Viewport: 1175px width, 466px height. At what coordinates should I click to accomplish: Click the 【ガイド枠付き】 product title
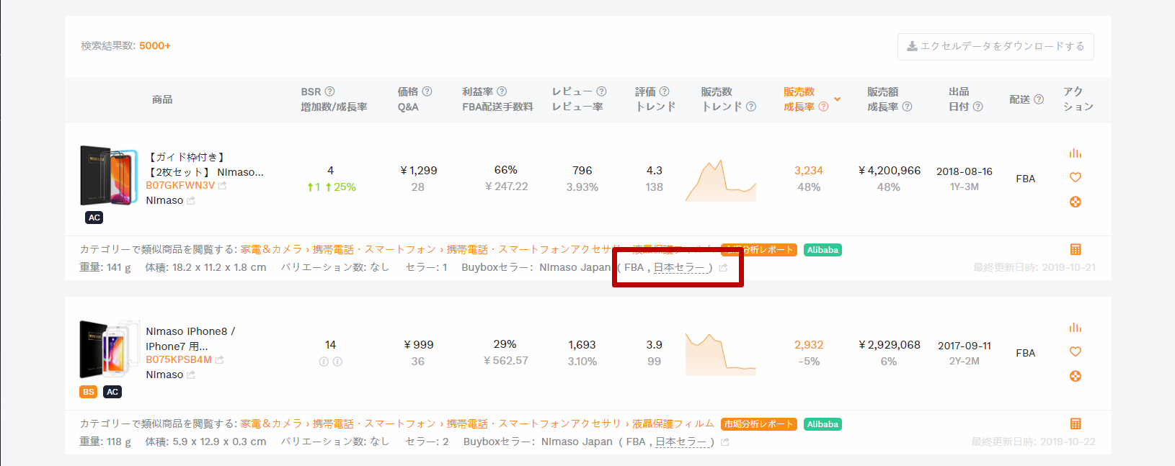click(205, 164)
